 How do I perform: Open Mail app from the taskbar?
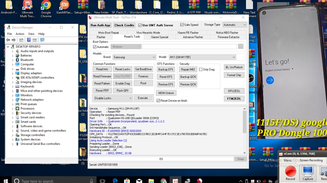pyautogui.click(x=139, y=181)
